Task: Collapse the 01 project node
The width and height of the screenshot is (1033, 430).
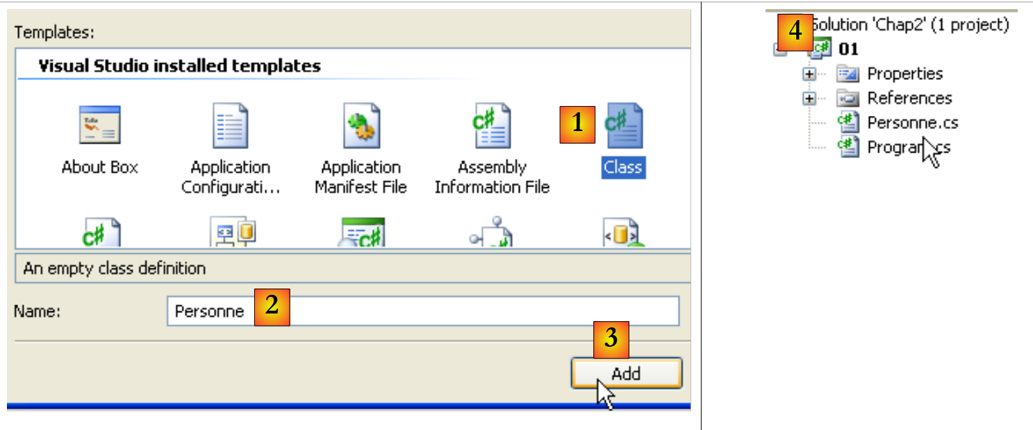Action: (x=779, y=49)
